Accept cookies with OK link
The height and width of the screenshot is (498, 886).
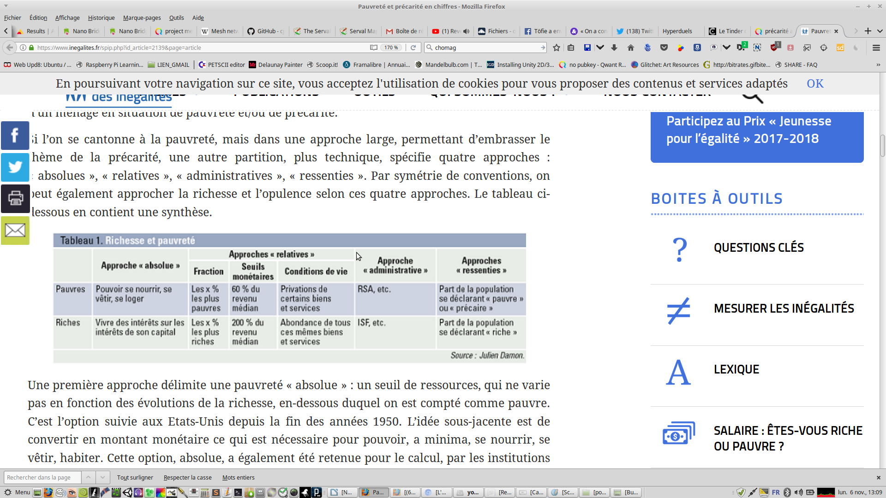coord(815,83)
